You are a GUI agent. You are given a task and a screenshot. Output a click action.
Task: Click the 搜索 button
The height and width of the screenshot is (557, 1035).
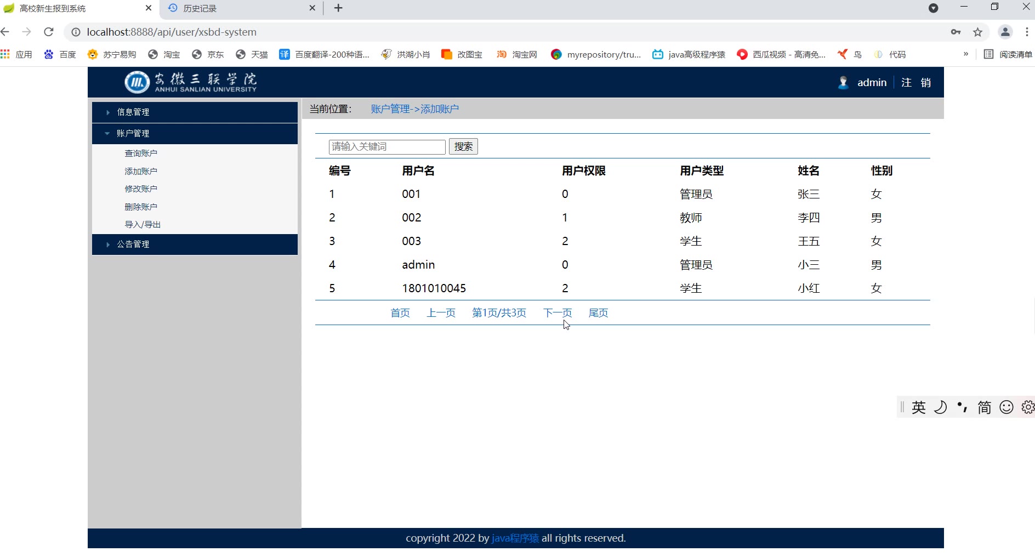[x=463, y=146]
